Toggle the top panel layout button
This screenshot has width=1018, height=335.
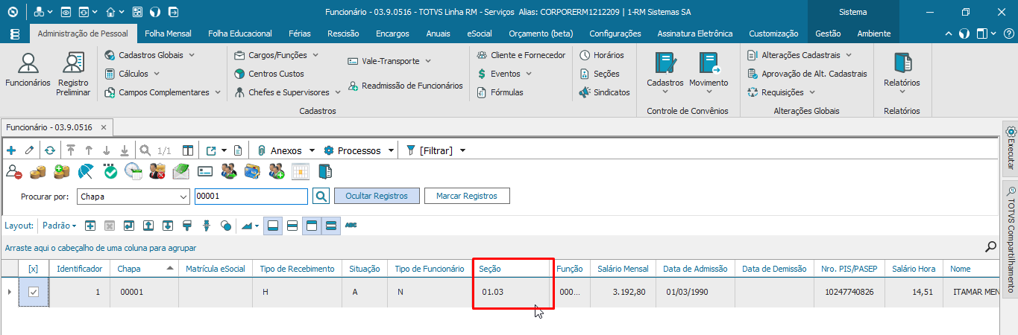[x=312, y=226]
